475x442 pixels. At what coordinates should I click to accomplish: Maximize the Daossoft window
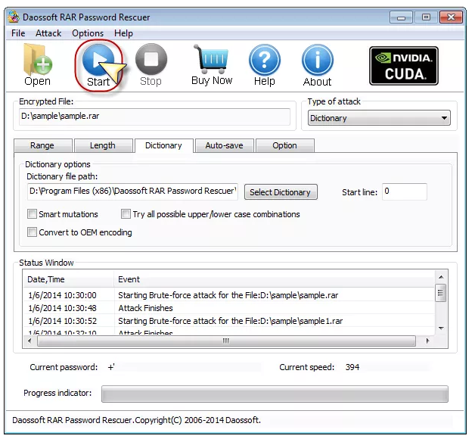(x=427, y=17)
